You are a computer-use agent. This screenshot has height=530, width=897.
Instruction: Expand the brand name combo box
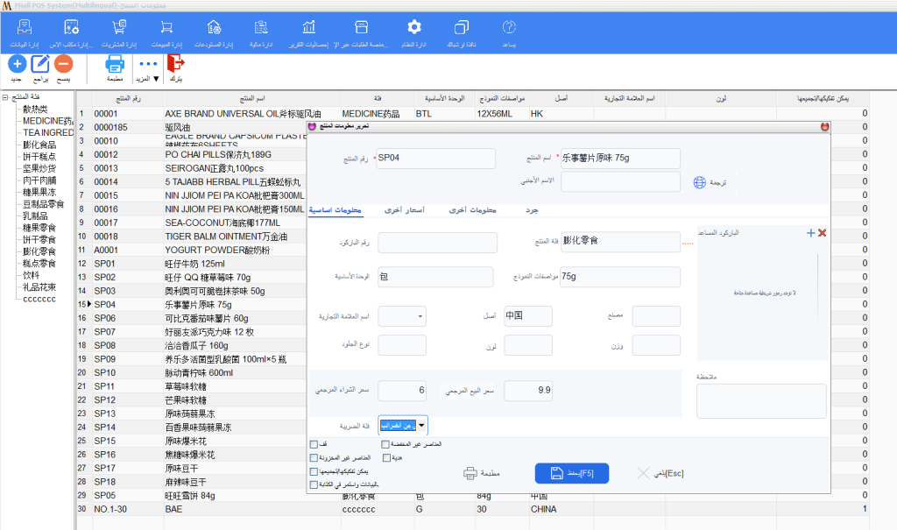[x=420, y=316]
